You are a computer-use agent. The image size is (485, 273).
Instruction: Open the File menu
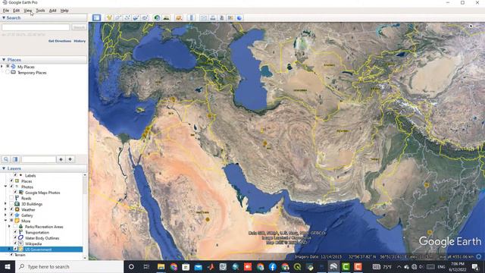[x=6, y=11]
